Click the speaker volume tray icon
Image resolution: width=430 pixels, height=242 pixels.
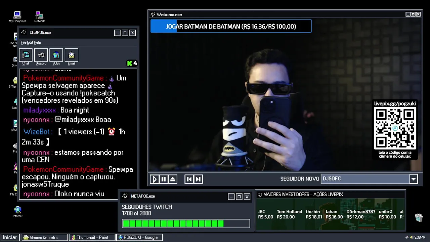pos(411,237)
